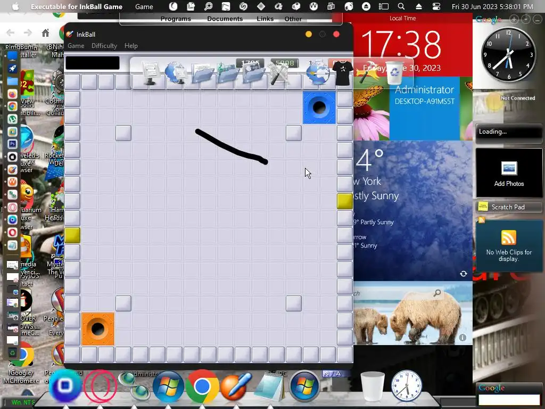Click the date and time in menu bar
Screen dimensions: 545x409
[x=492, y=6]
